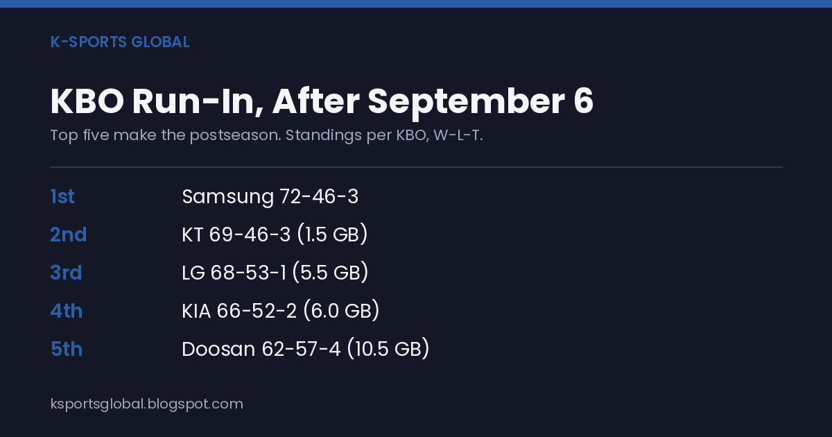Click the horizontal divider line under subtitle
This screenshot has width=832, height=437.
pos(416,167)
